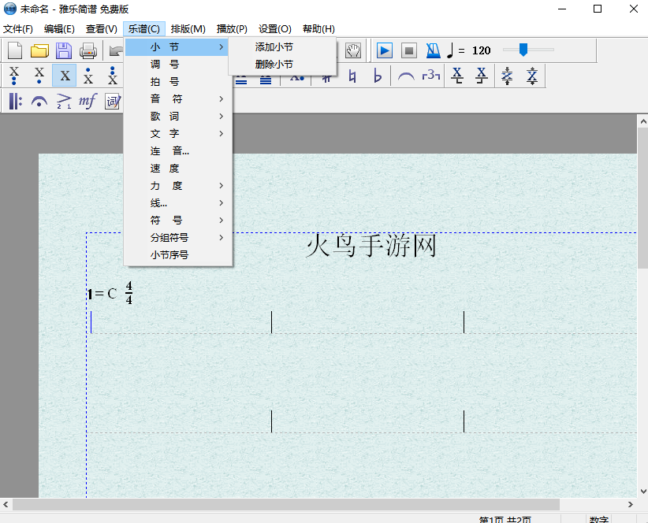648x523 pixels.
Task: Toggle the metronome icon
Action: pyautogui.click(x=433, y=50)
